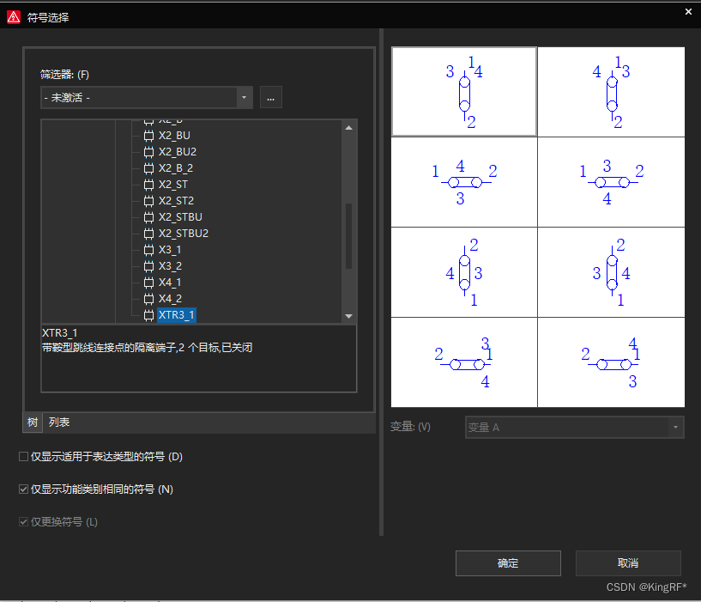Toggle the 仅更换符号 checkbox
The width and height of the screenshot is (701, 602).
coord(24,522)
